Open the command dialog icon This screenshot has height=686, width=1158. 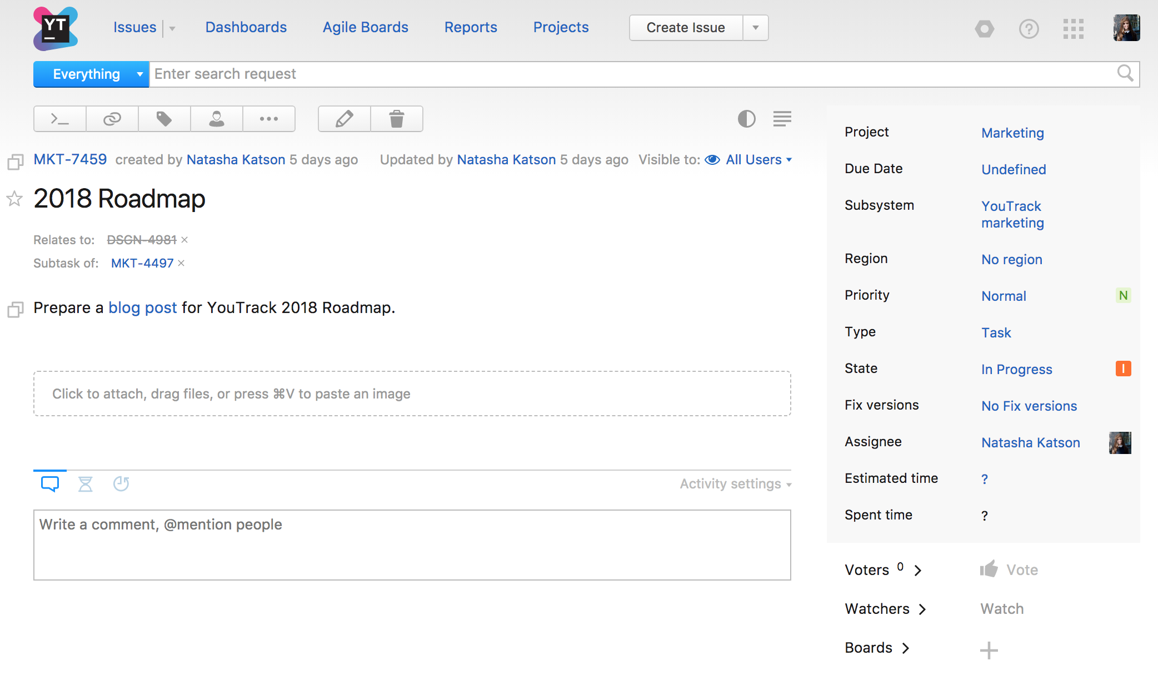pos(60,119)
